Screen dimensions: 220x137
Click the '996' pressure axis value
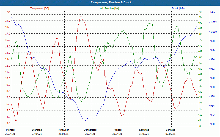click(x=212, y=50)
